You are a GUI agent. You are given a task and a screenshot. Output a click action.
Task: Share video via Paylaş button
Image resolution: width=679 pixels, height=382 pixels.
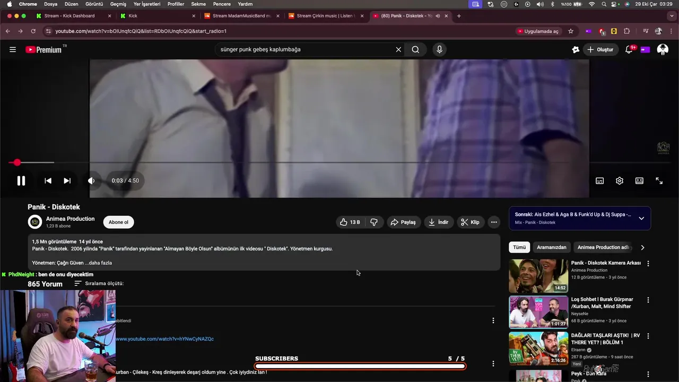[x=403, y=222]
